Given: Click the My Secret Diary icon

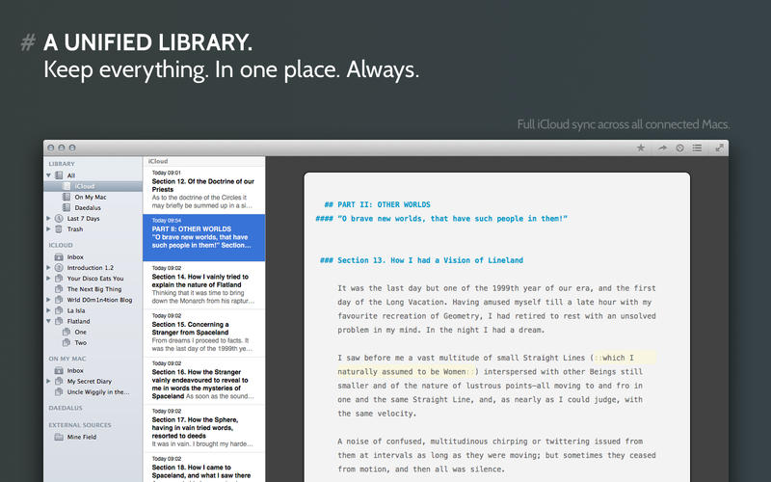Looking at the screenshot, I should 59,381.
